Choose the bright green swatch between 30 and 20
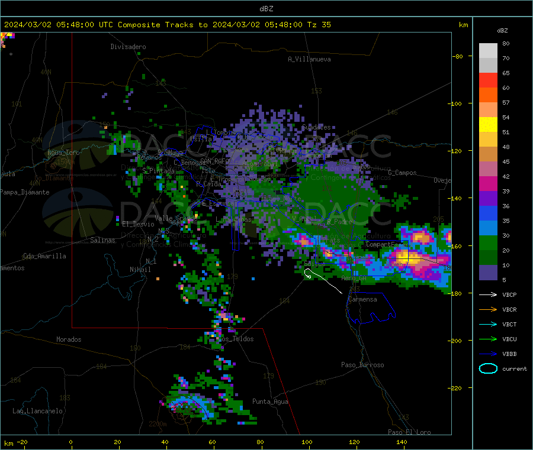The height and width of the screenshot is (450, 533). pos(488,242)
